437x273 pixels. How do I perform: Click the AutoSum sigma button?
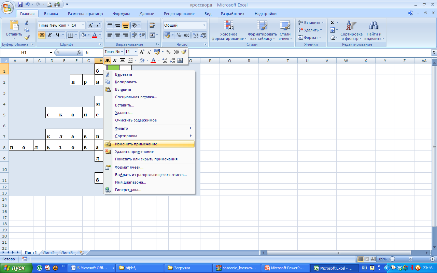[x=332, y=23]
